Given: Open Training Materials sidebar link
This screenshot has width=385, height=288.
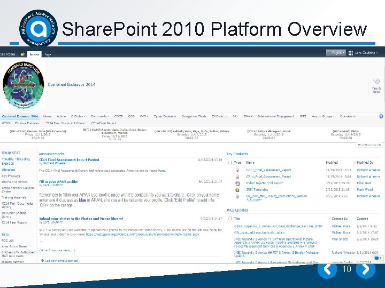Looking at the screenshot, I should pyautogui.click(x=14, y=197).
